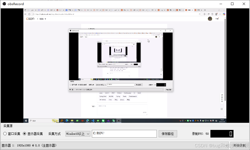Screen dimensions: 250x150
Task: Click the 保存路径 button
Action: pos(168,134)
